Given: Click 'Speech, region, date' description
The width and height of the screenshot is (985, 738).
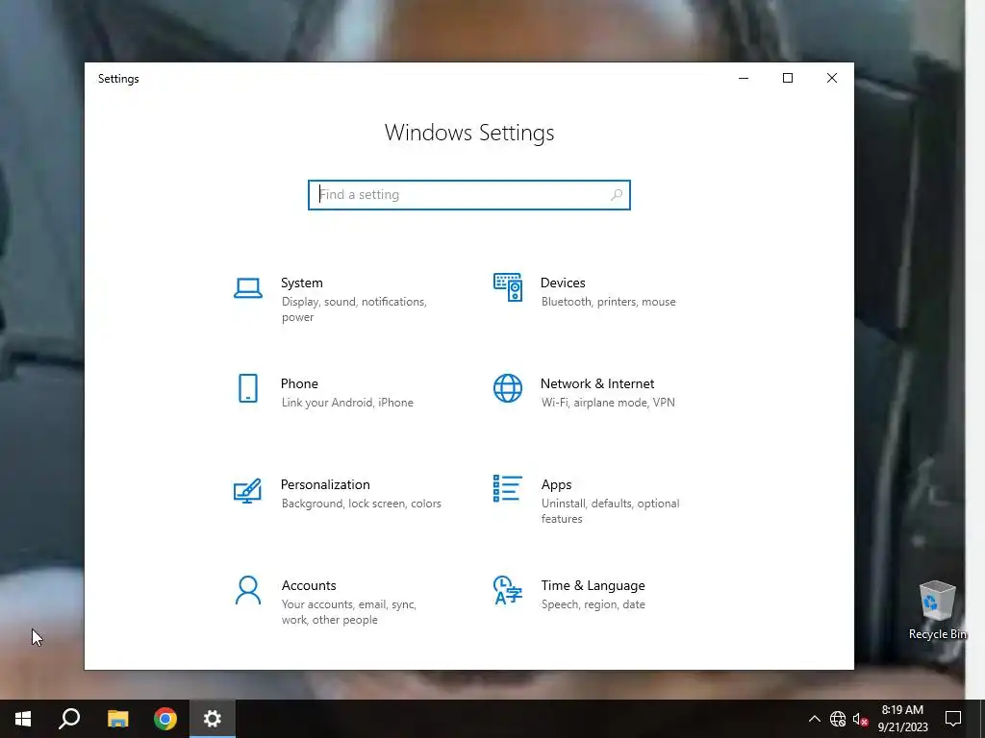Looking at the screenshot, I should pos(593,604).
